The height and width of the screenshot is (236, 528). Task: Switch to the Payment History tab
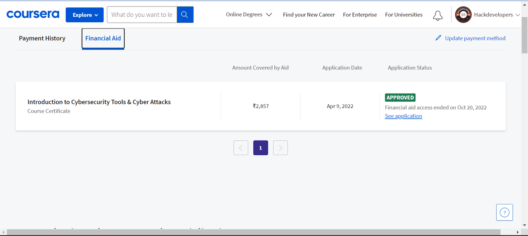point(42,38)
